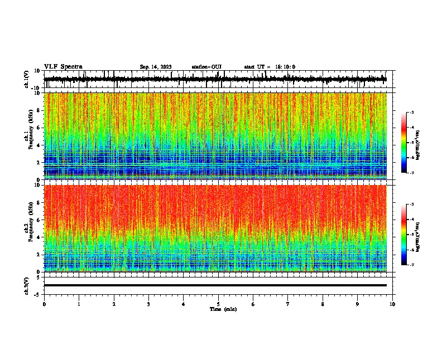Click the '-10' tick on ch.1(V) axis
The image size is (442, 341).
tap(36, 88)
